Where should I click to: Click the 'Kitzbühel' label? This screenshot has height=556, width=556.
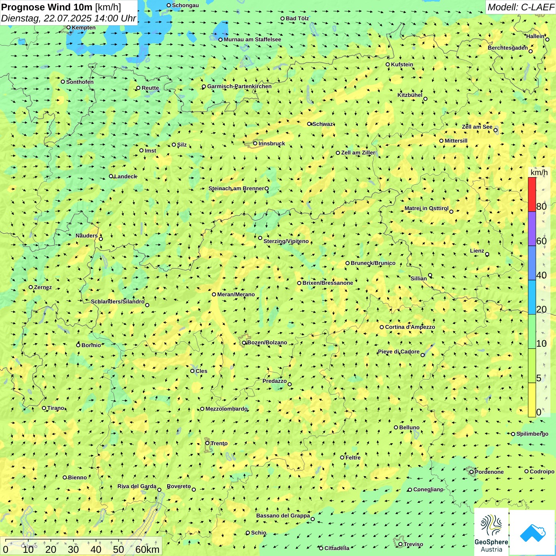(x=410, y=95)
